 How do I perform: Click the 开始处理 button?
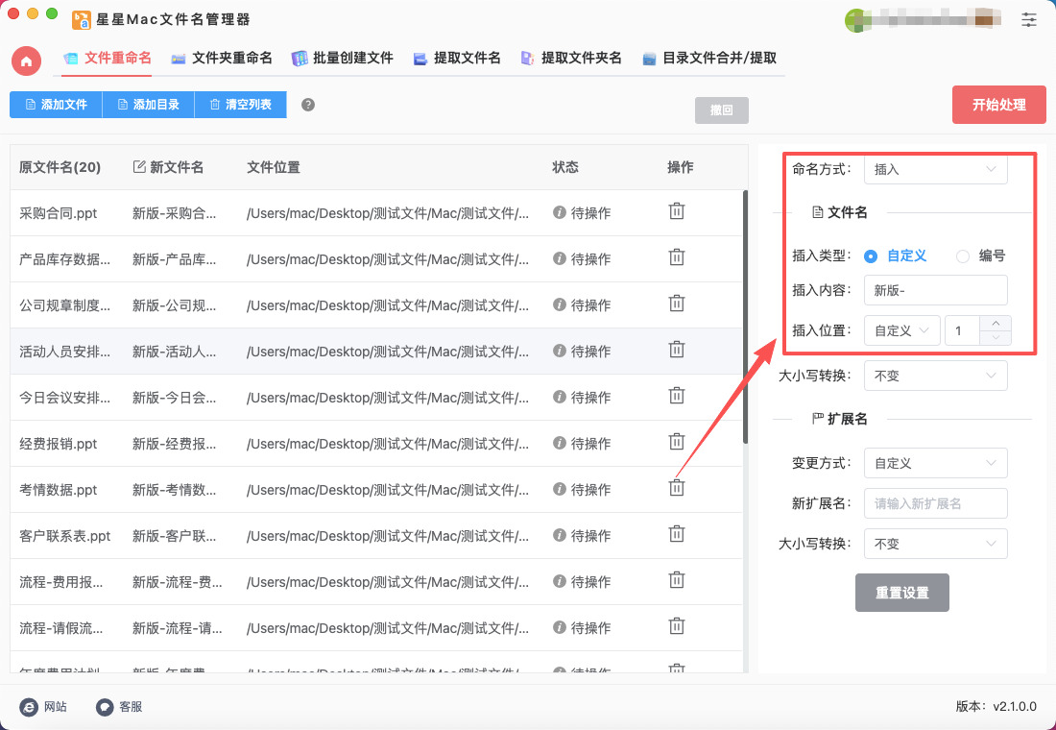click(998, 105)
